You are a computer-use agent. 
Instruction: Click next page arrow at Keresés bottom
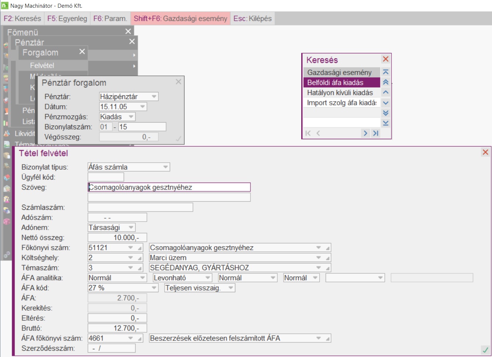pos(365,133)
